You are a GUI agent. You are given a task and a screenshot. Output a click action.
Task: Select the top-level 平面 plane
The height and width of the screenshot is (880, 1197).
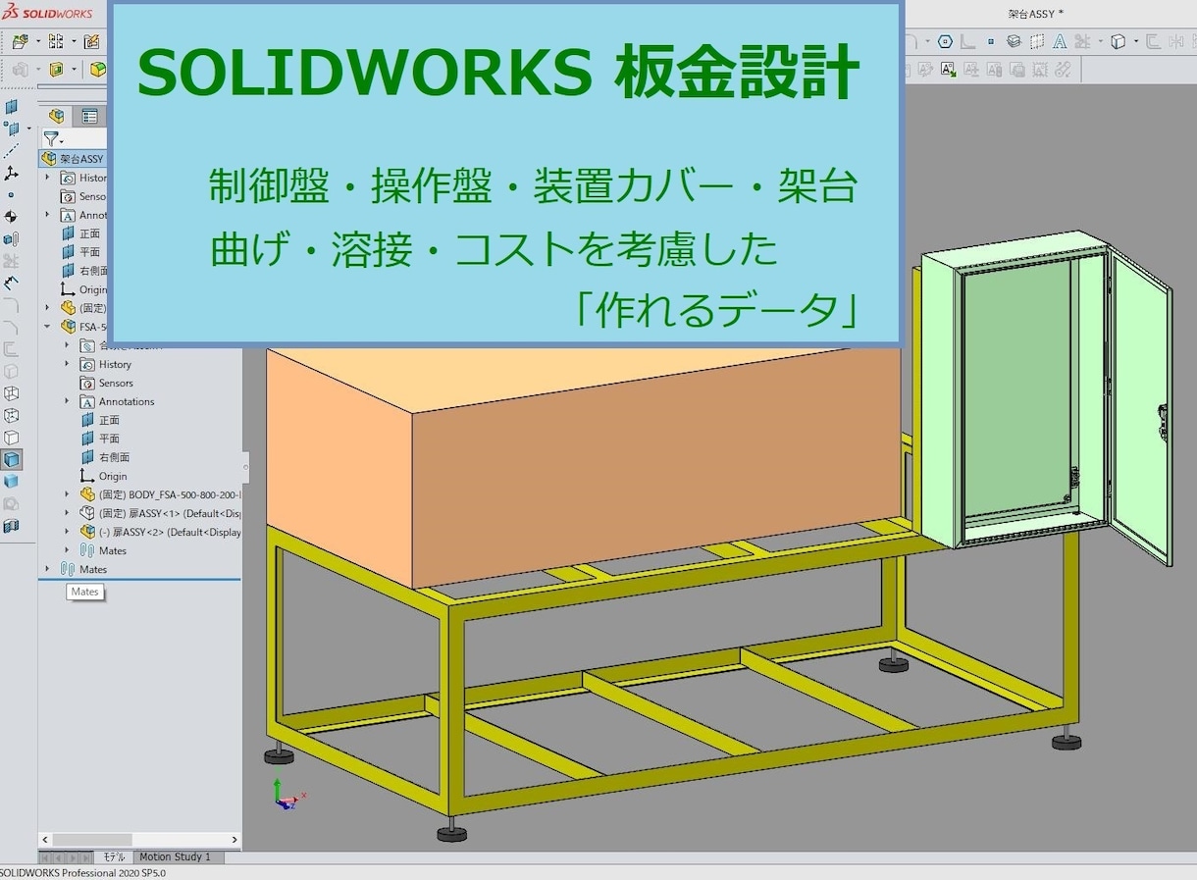[x=81, y=252]
